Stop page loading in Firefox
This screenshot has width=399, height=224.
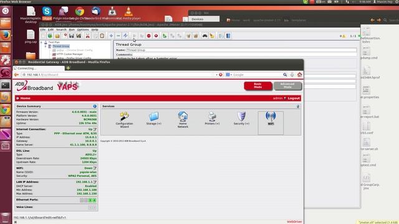click(221, 75)
